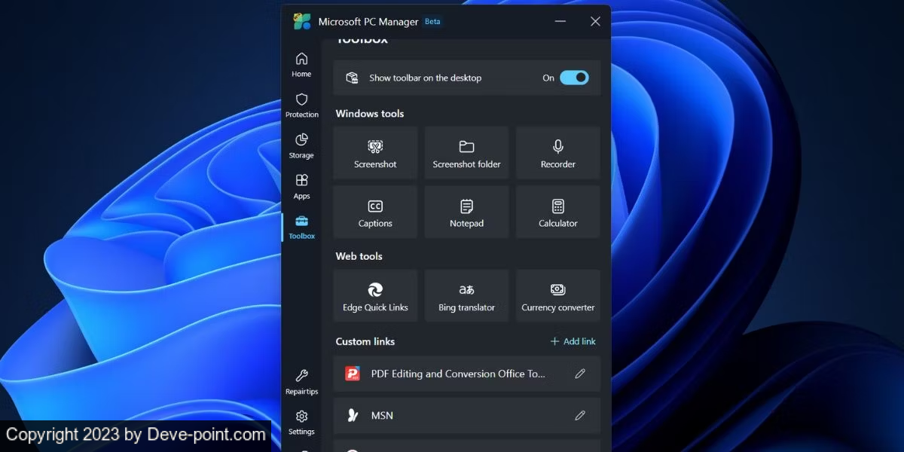Click the Beta badge in title bar
Image resolution: width=904 pixels, height=452 pixels.
pos(432,21)
